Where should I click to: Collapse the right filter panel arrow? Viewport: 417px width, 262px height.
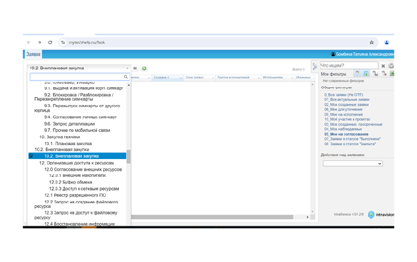[315, 67]
